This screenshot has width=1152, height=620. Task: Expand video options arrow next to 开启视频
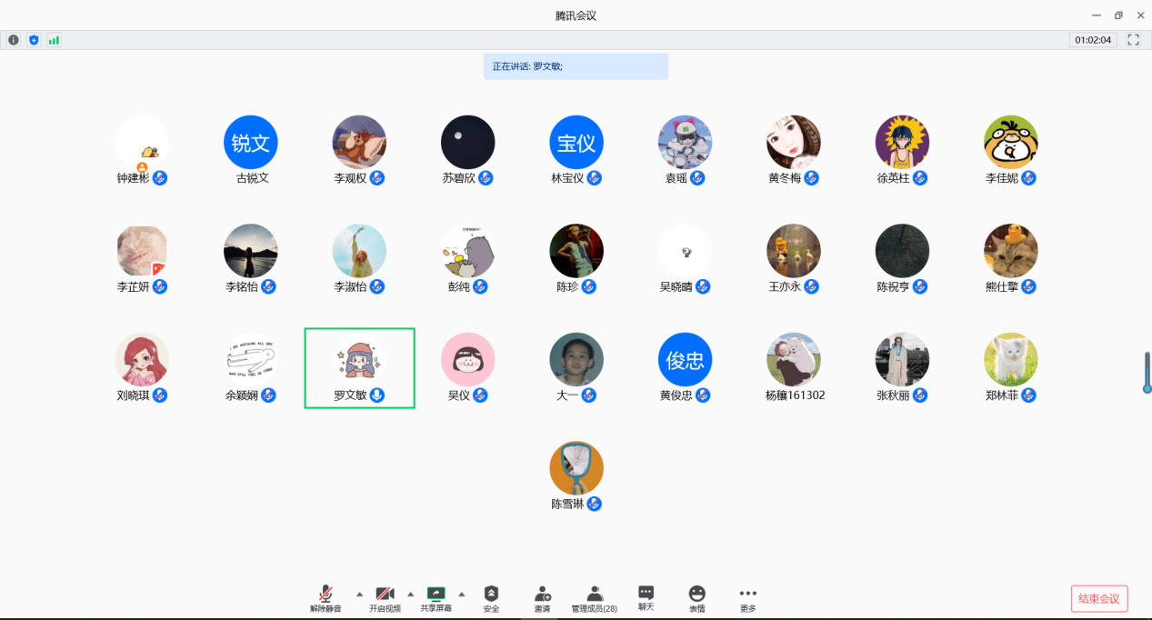tap(410, 594)
